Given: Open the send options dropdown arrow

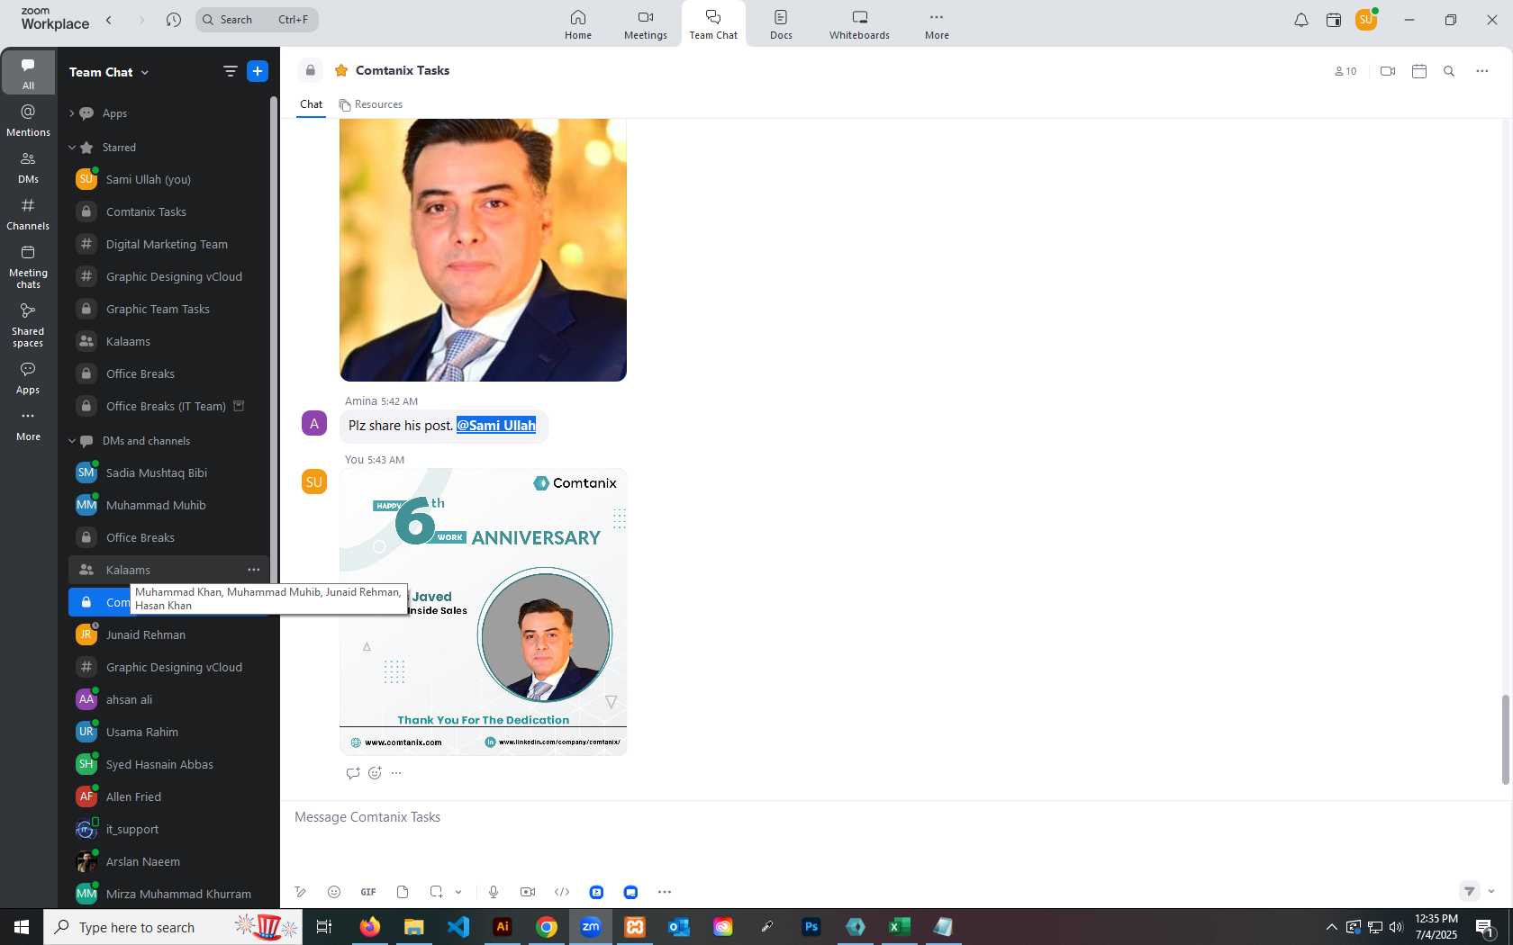Looking at the screenshot, I should pyautogui.click(x=1491, y=892).
